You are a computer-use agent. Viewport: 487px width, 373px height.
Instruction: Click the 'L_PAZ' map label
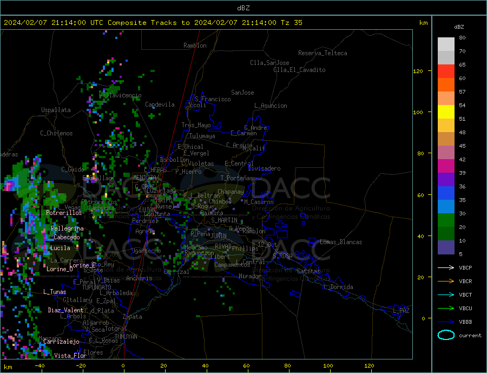tap(402, 311)
